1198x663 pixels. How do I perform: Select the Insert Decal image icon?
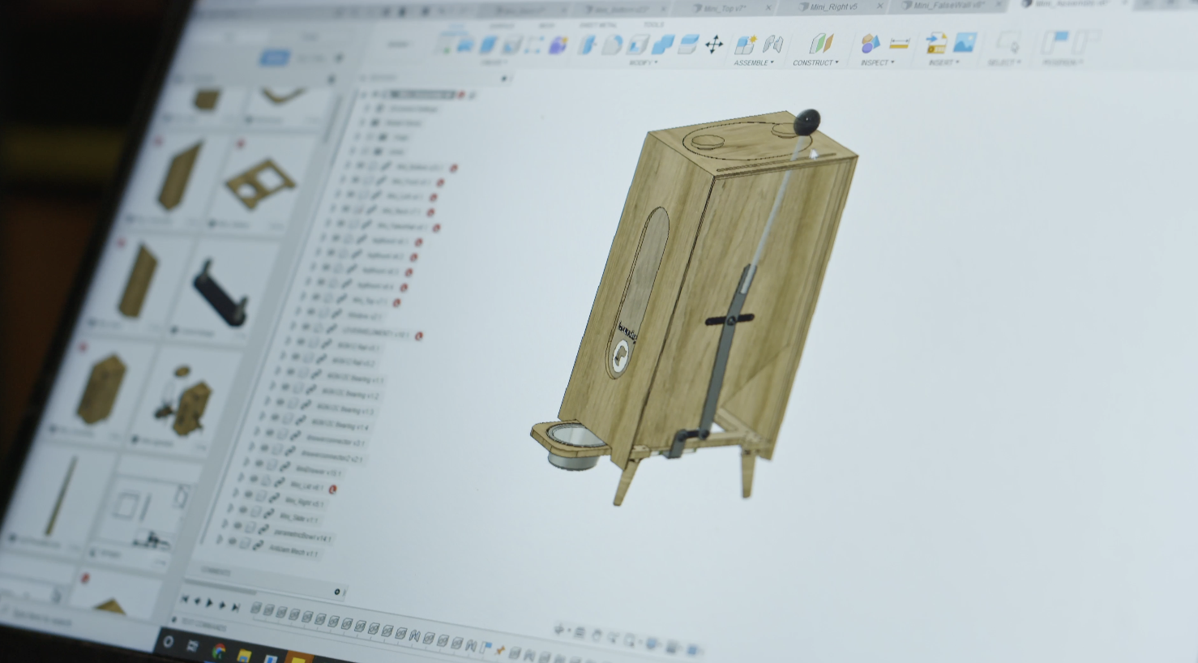(x=964, y=42)
